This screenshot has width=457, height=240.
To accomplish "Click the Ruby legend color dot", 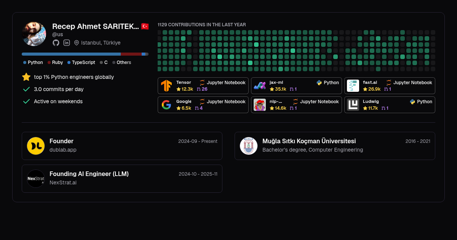I will 49,62.
